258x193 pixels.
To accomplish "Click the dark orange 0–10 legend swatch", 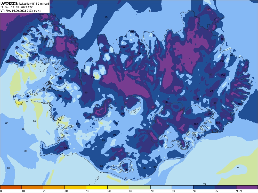I will click(11, 187).
